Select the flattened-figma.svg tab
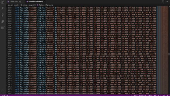Image resolution: width=170 pixels, height=96 pixels. [x=35, y=2]
